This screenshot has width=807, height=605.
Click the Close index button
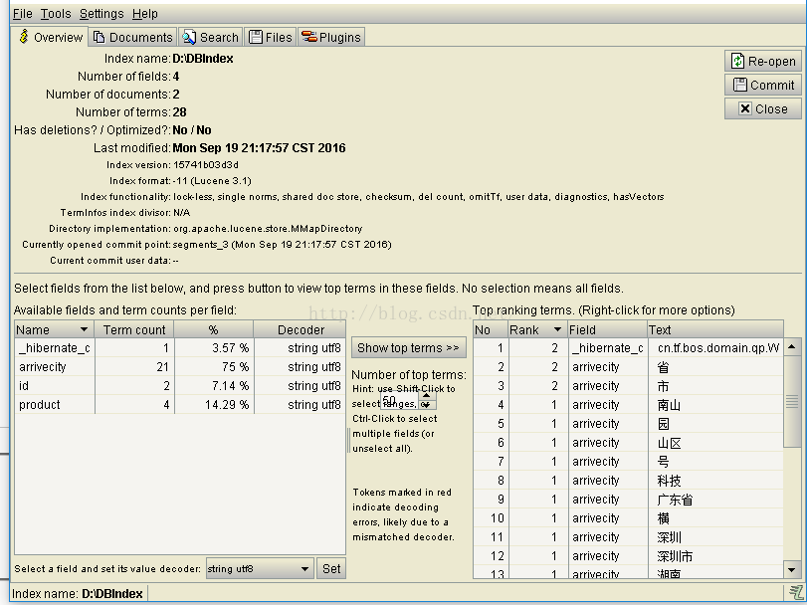click(763, 108)
